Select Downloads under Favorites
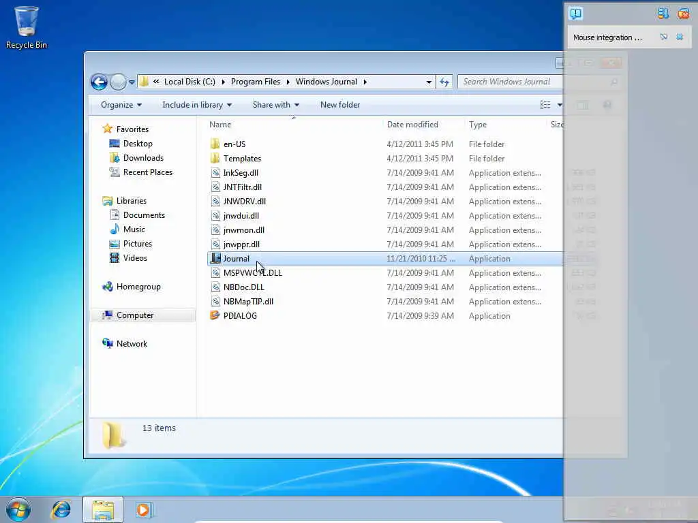The width and height of the screenshot is (698, 523). pos(143,158)
